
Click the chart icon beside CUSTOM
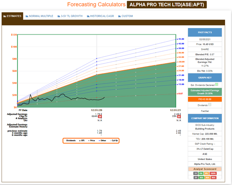click(x=120, y=16)
